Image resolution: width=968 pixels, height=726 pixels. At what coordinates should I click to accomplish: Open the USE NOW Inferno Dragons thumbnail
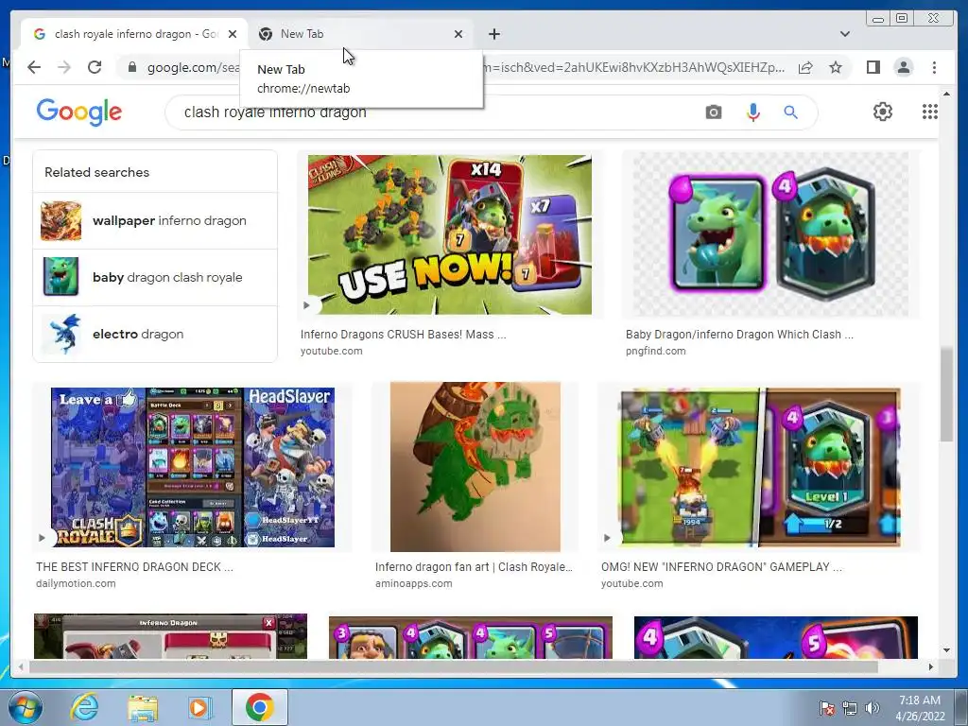449,234
